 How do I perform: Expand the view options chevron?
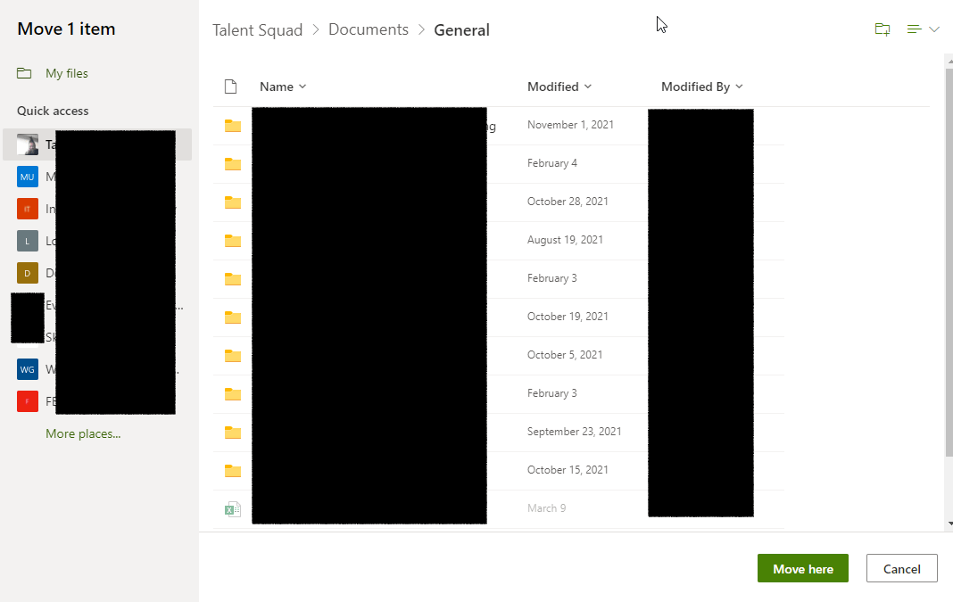coord(934,29)
